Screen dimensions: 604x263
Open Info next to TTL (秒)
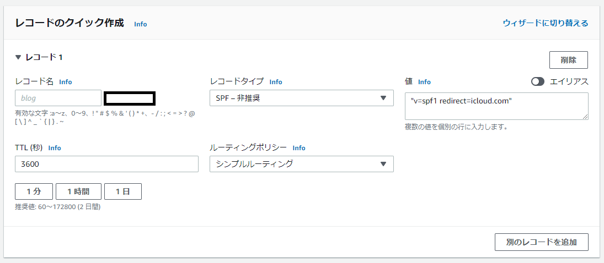(x=55, y=147)
